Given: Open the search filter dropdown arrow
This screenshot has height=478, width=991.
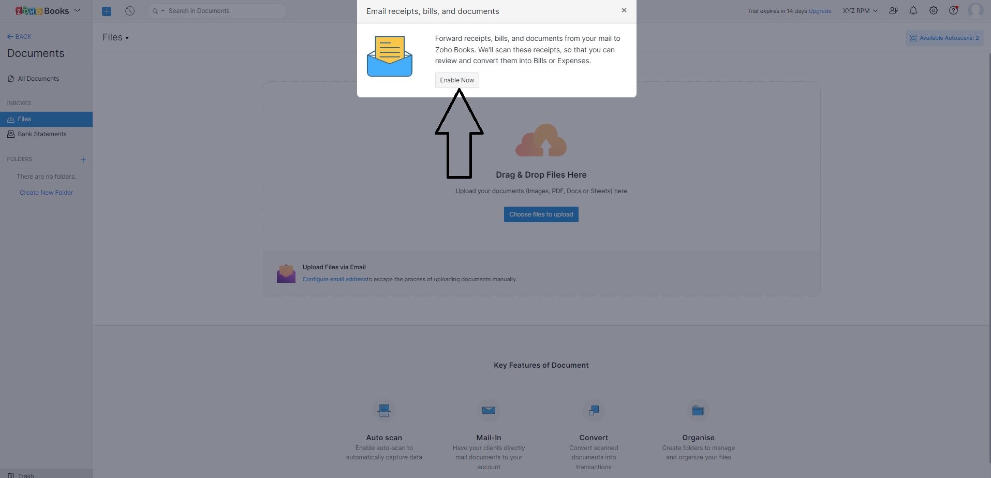Looking at the screenshot, I should point(162,11).
